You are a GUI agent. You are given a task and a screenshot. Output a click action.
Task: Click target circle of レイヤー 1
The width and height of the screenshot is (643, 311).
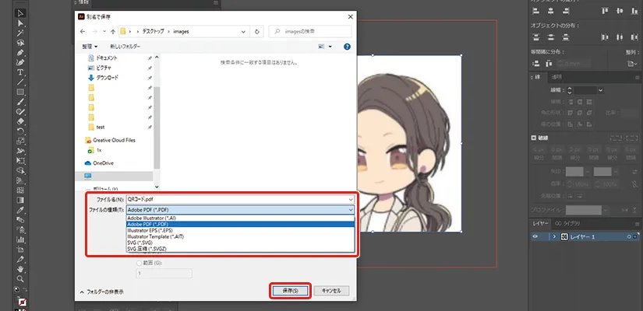coord(629,236)
